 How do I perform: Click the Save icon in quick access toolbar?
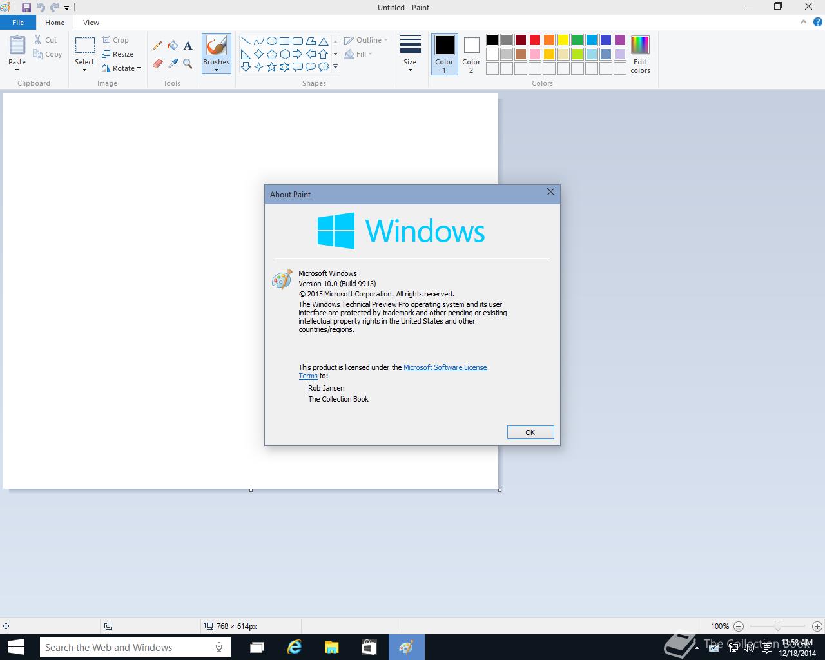(26, 8)
